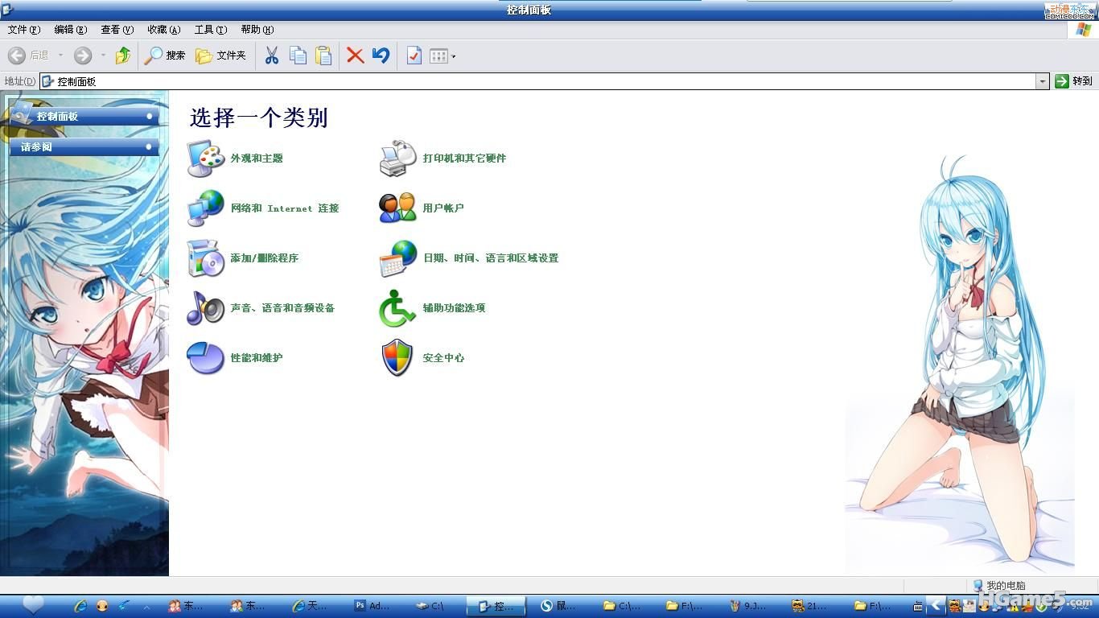This screenshot has width=1099, height=618.
Task: Open the 工具 menu
Action: [211, 30]
